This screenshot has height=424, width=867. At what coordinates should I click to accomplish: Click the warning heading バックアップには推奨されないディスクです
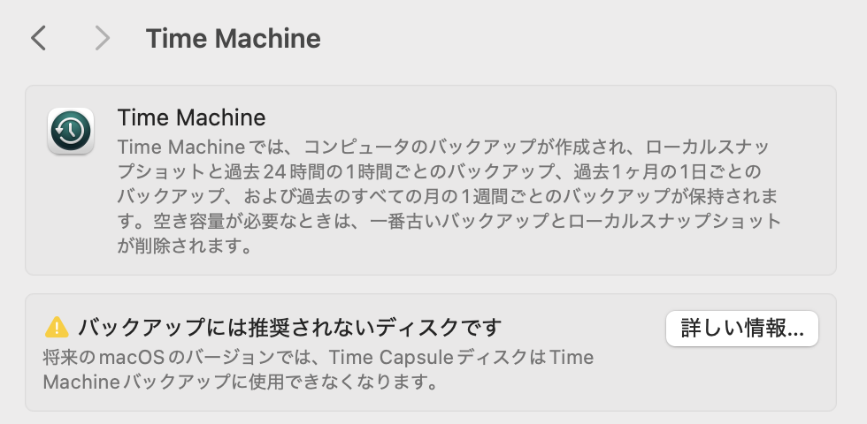289,328
